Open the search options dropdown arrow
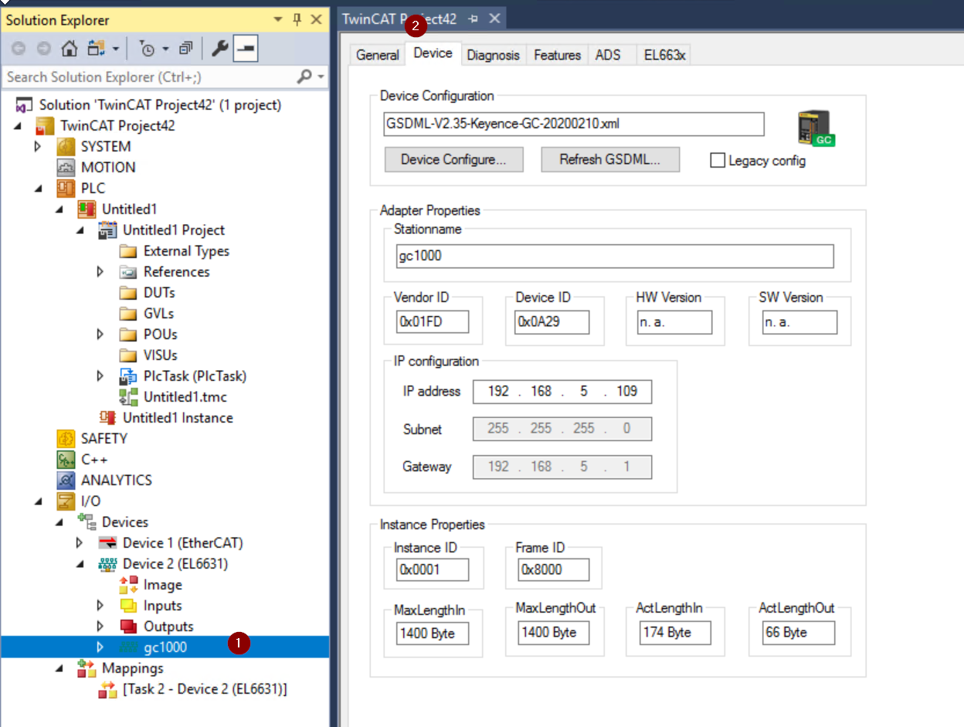The height and width of the screenshot is (727, 964). (321, 76)
